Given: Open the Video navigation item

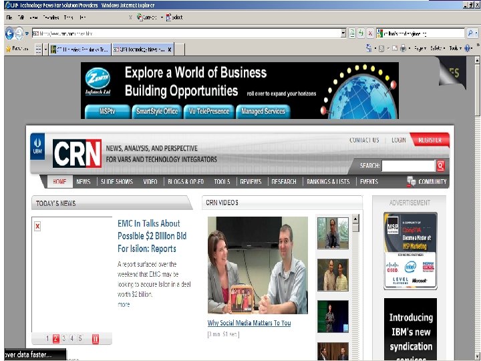Looking at the screenshot, I should tap(150, 182).
